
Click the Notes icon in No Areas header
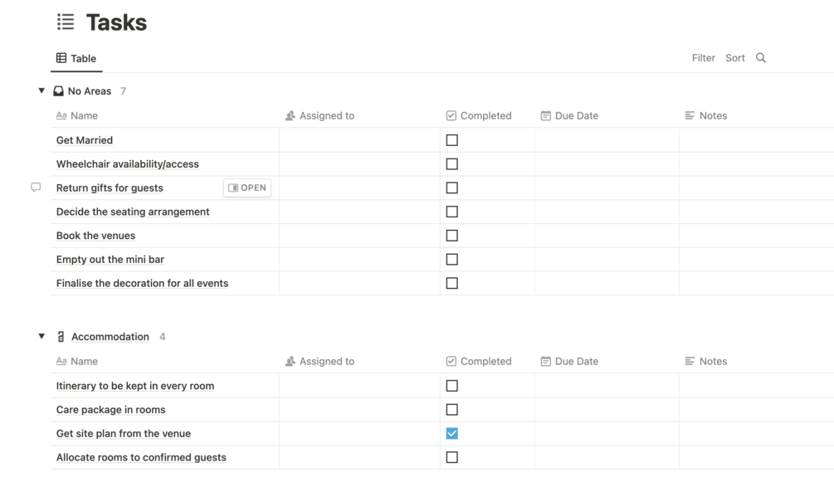click(x=690, y=116)
